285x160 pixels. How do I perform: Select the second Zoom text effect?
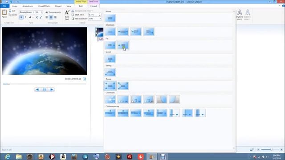[x=123, y=86]
